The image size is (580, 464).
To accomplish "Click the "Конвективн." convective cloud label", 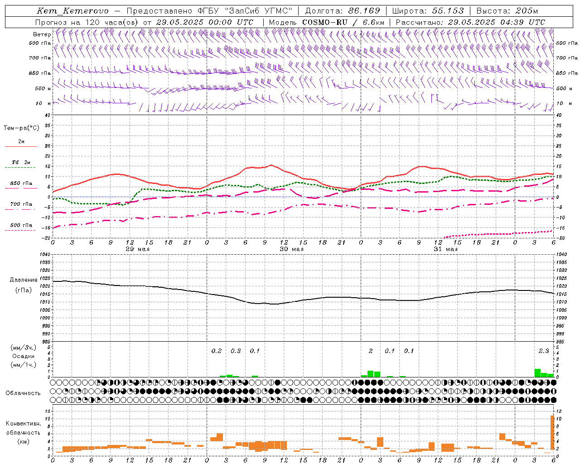I will [23, 423].
